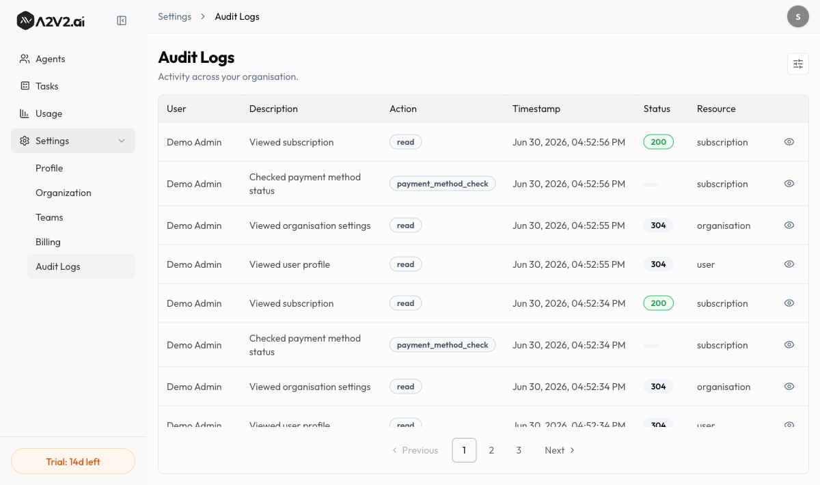
Task: Go to page 3
Action: 519,450
